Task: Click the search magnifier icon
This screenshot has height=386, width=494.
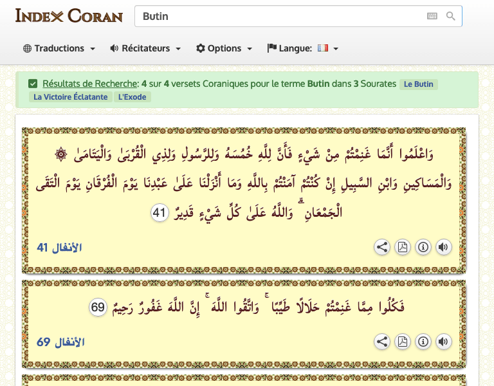Action: pyautogui.click(x=450, y=16)
